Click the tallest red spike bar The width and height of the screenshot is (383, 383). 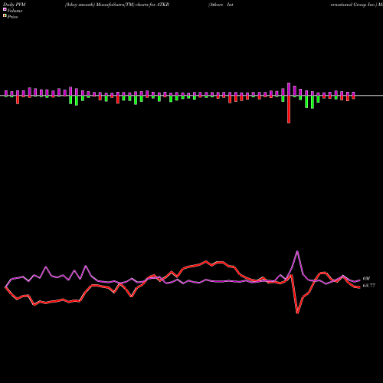pos(289,110)
